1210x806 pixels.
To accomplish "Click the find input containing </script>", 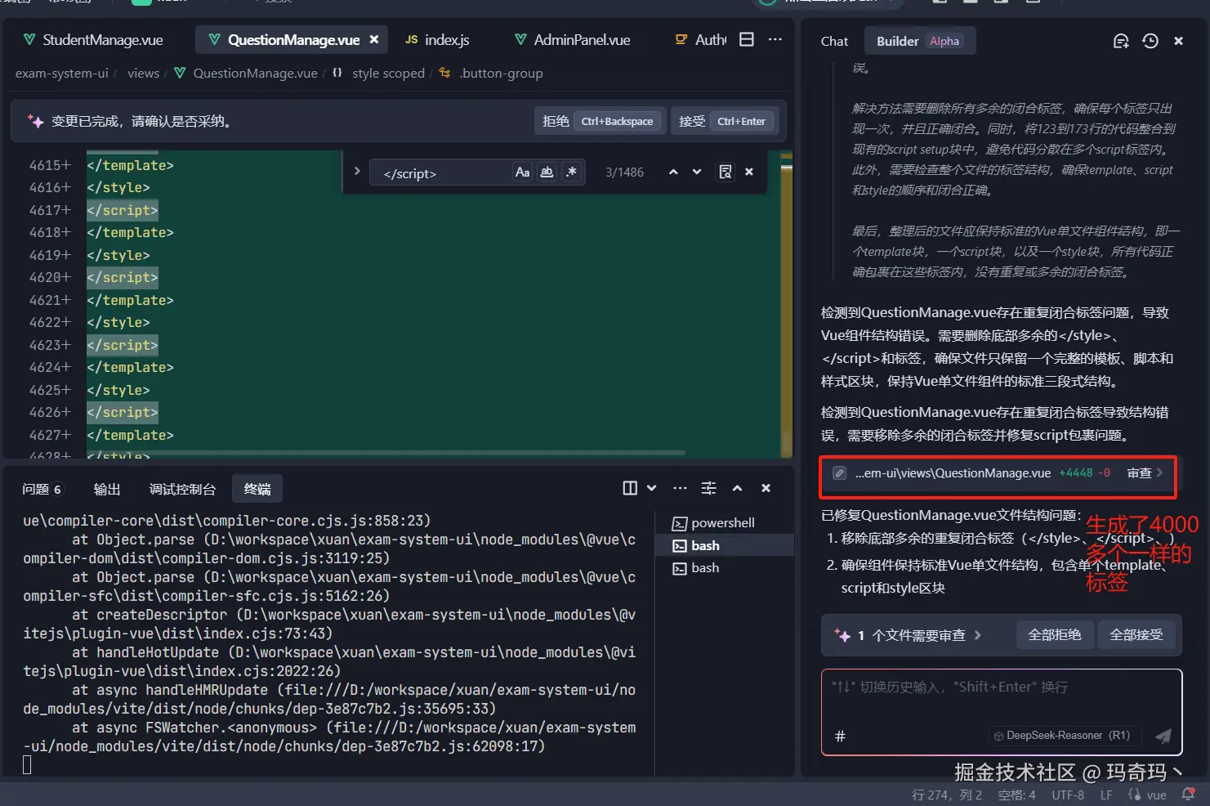I will 441,173.
